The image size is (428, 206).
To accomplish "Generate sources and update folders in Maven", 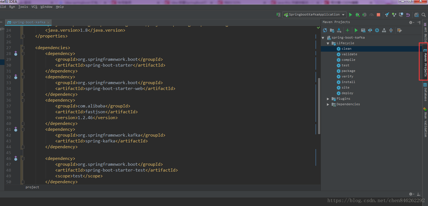I will pyautogui.click(x=332, y=30).
